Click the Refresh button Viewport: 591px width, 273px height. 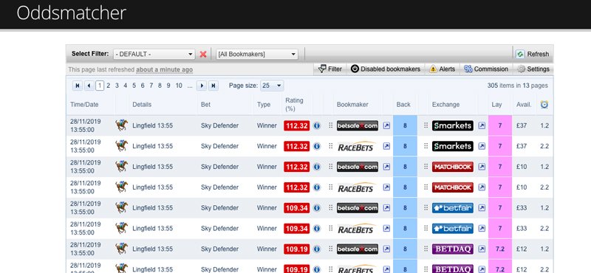pyautogui.click(x=533, y=54)
